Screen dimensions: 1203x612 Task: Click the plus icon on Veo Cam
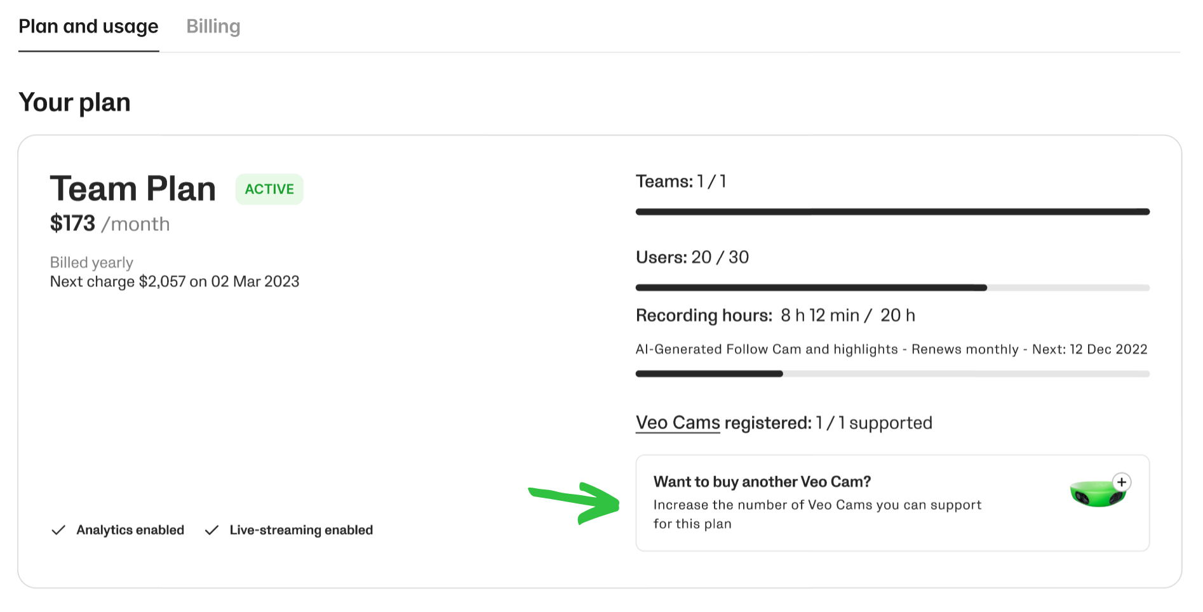1122,482
